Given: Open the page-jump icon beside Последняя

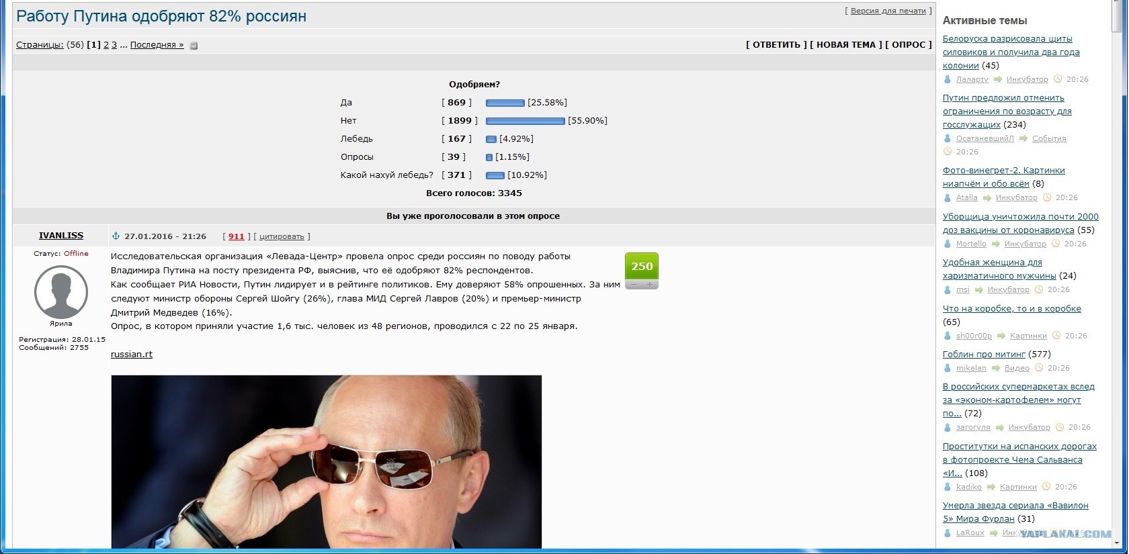Looking at the screenshot, I should tap(194, 46).
